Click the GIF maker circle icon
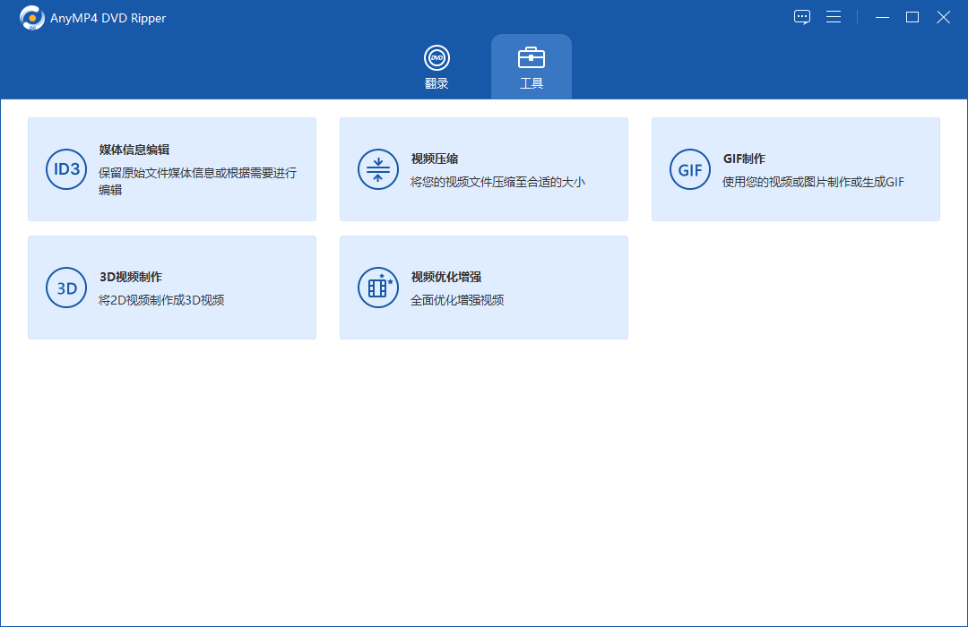 [x=690, y=169]
